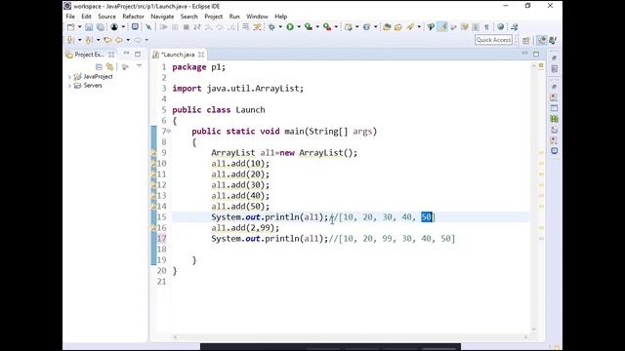
Task: Open the Edit menu
Action: click(86, 17)
